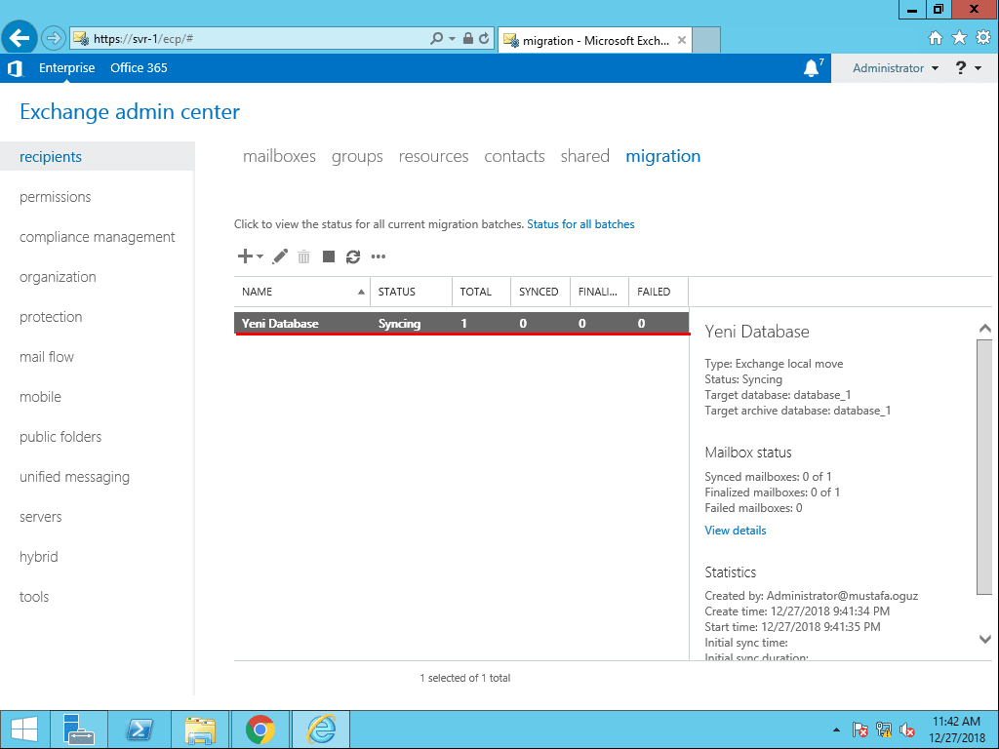Image resolution: width=999 pixels, height=749 pixels.
Task: Refresh the page using address bar reload icon
Action: 484,39
